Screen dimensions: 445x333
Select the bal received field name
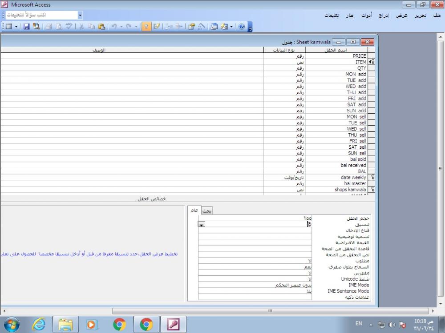click(336, 165)
